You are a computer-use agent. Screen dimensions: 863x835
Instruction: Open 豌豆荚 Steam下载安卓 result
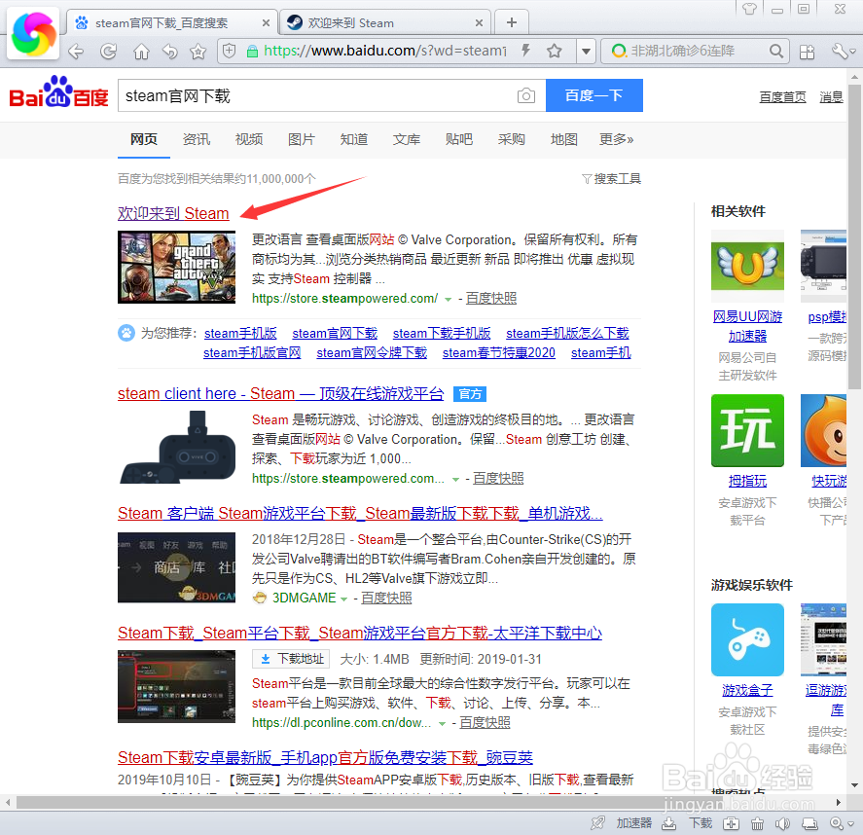pos(325,758)
